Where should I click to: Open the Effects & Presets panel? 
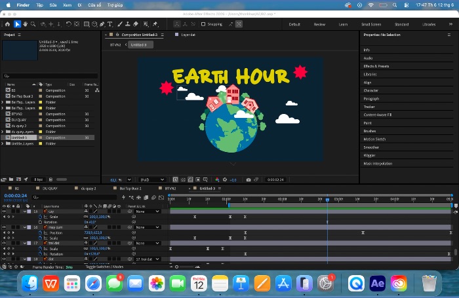coord(376,66)
